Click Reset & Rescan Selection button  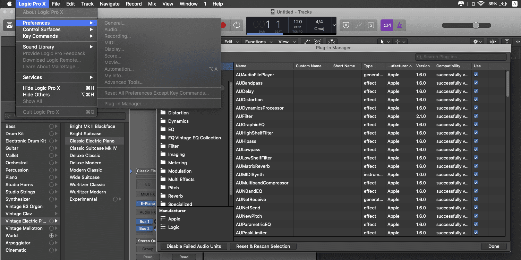tap(263, 246)
